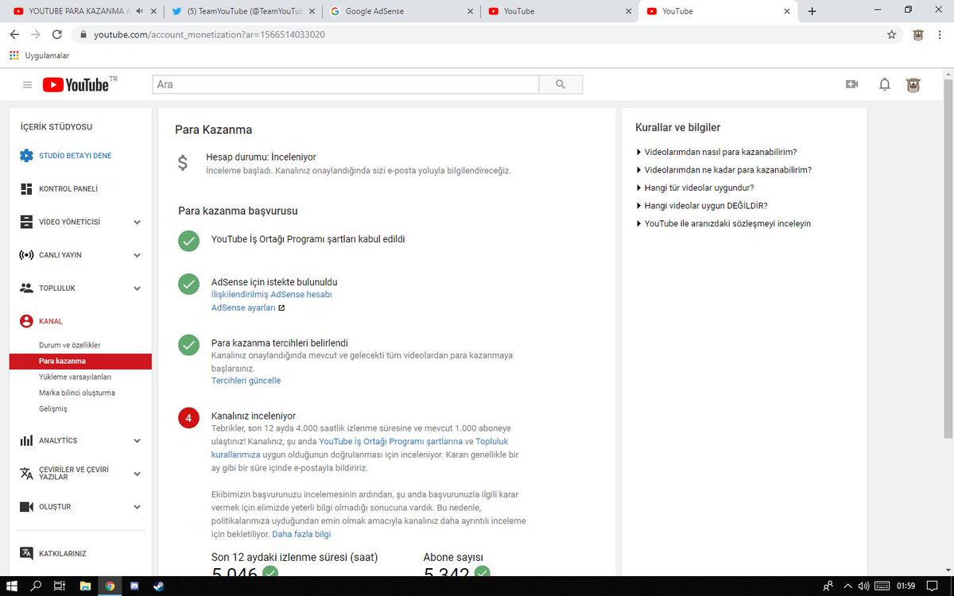The width and height of the screenshot is (954, 596).
Task: Click STUDIO BETA'YI DENE link
Action: click(x=76, y=156)
